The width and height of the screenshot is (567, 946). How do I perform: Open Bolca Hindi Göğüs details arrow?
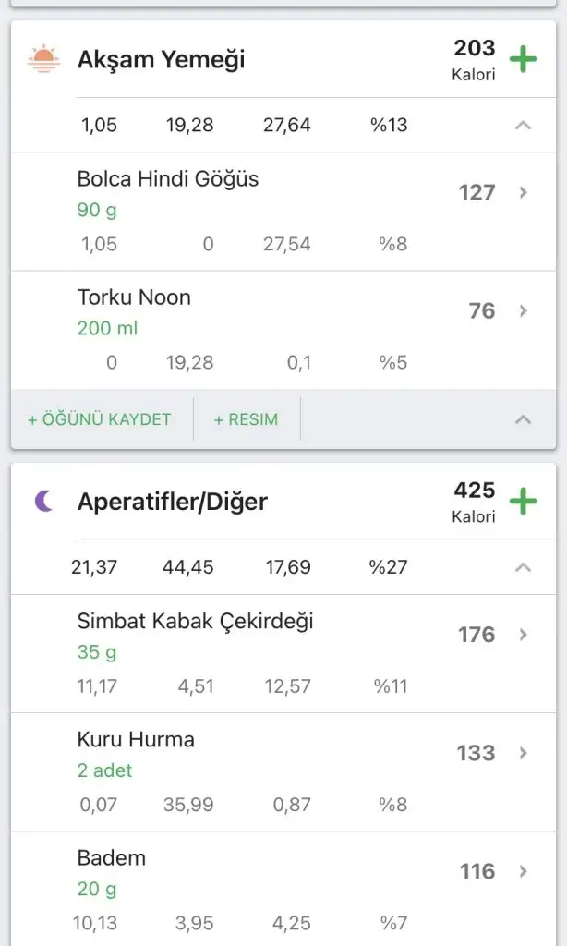[523, 193]
